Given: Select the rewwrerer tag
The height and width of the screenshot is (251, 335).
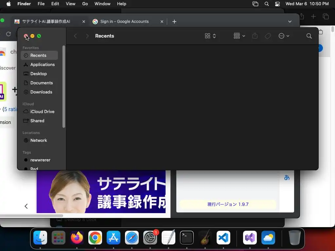Looking at the screenshot, I should pos(39,160).
